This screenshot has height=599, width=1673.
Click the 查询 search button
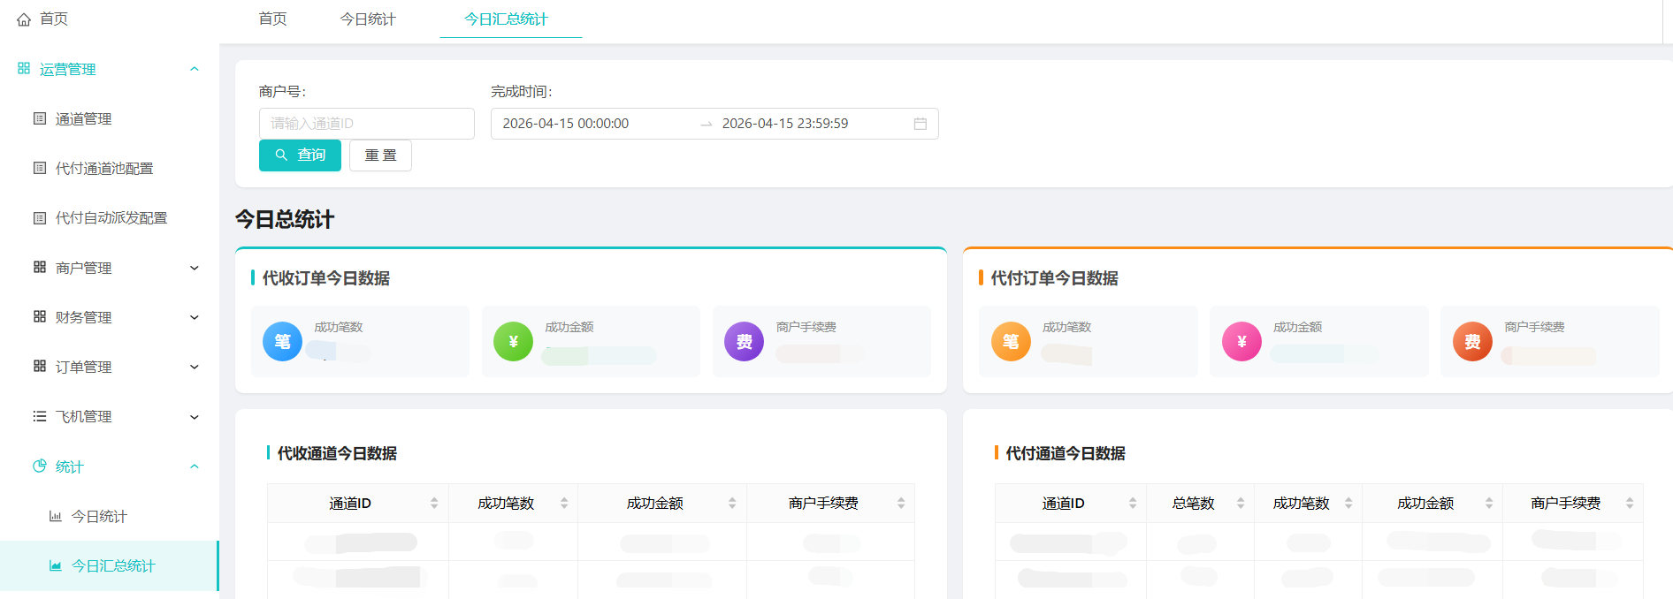[300, 155]
